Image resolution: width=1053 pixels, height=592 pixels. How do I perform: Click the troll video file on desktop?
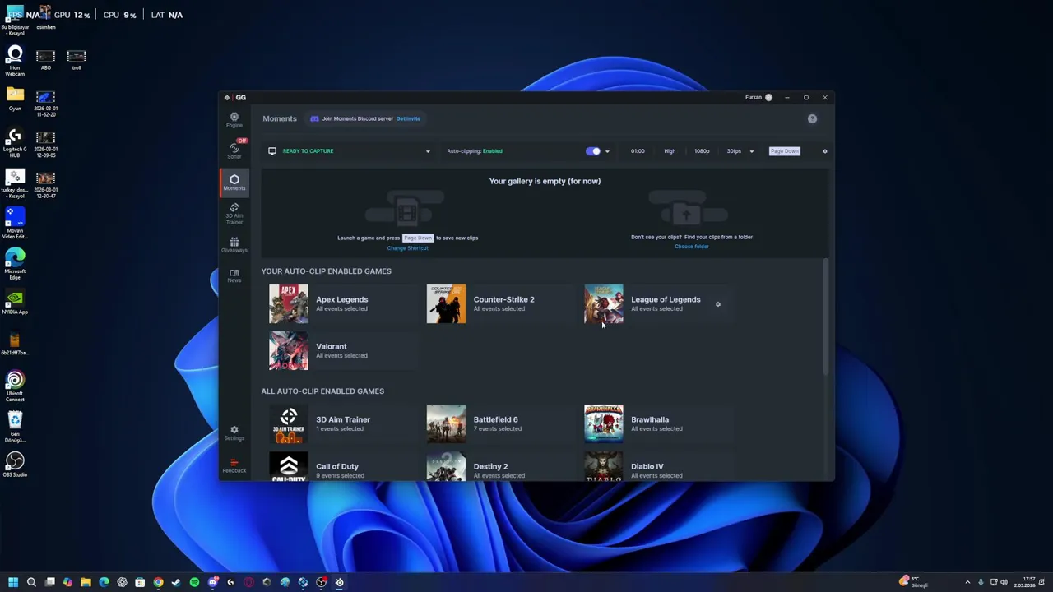[77, 60]
